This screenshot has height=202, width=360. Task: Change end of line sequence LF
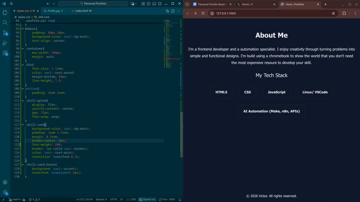tap(121, 199)
